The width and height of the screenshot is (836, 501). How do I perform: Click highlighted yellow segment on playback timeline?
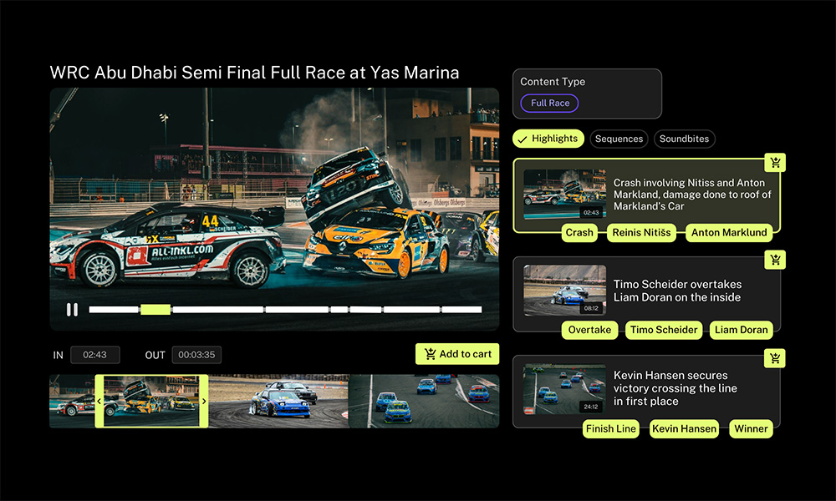[155, 310]
